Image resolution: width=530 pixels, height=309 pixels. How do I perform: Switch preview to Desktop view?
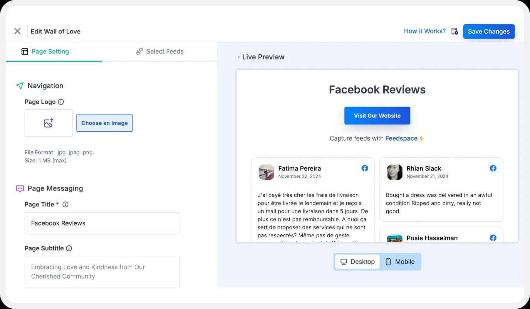(x=357, y=262)
